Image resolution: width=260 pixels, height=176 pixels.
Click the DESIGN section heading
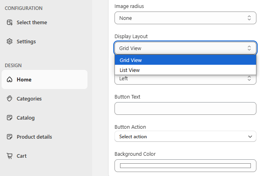[x=13, y=65]
